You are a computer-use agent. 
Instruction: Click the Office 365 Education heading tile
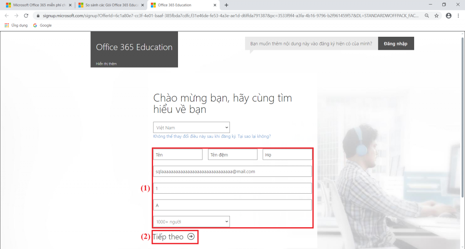coord(134,49)
